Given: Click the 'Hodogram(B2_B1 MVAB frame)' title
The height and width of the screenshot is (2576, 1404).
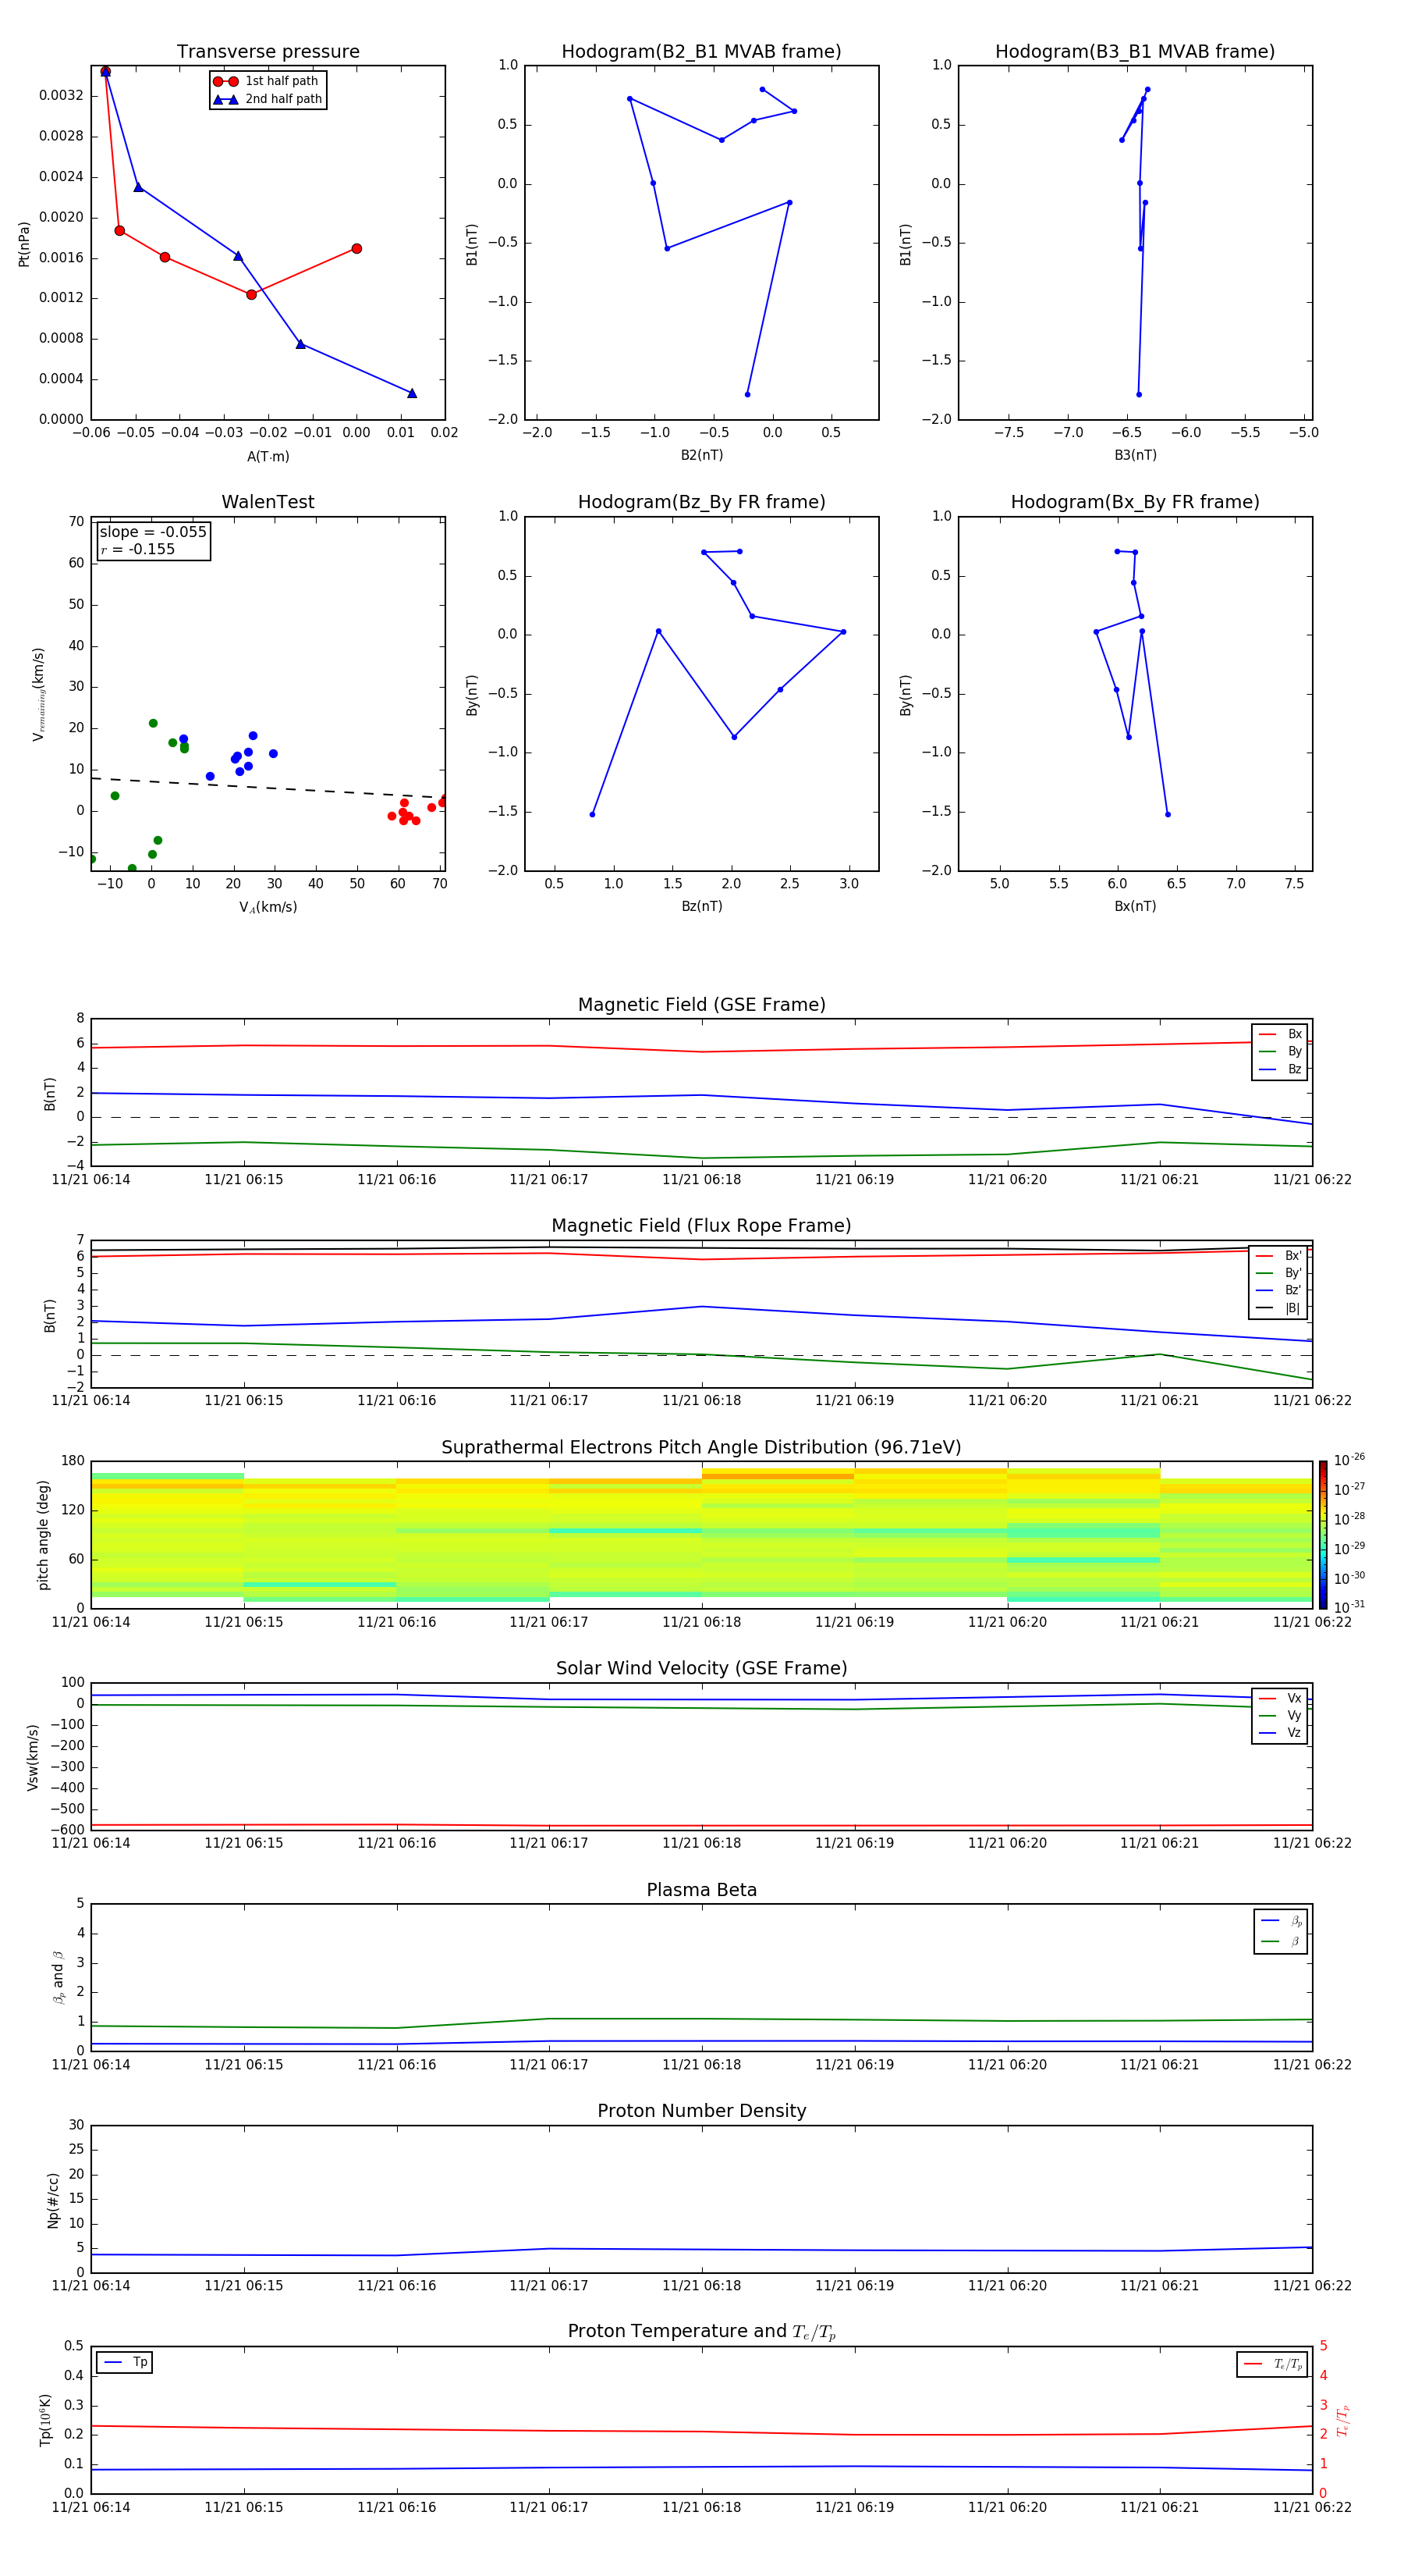Looking at the screenshot, I should click(x=701, y=51).
